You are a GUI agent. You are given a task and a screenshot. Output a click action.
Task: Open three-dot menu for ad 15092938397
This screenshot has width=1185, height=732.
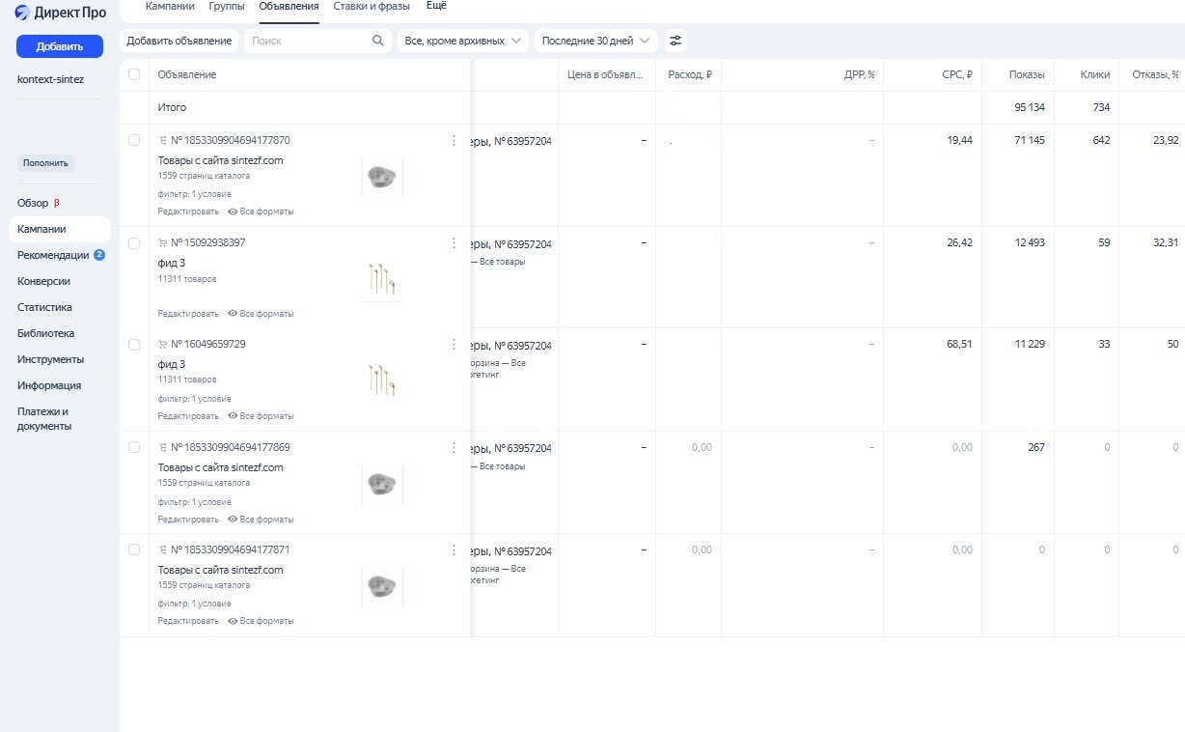[454, 243]
